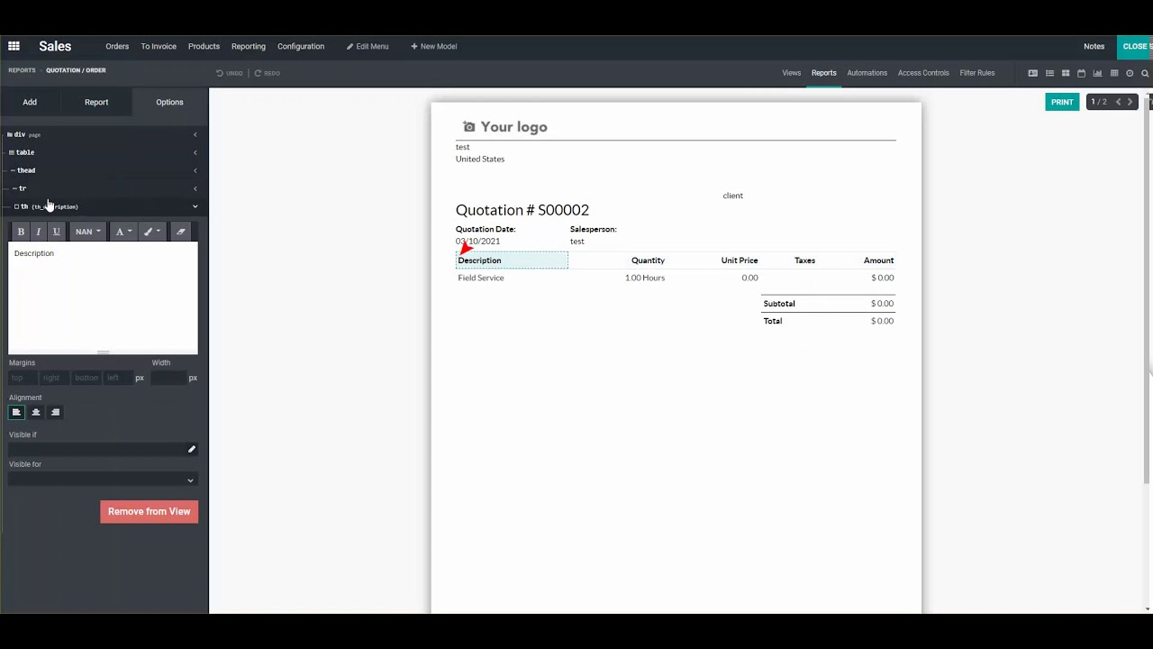The height and width of the screenshot is (649, 1153).
Task: Switch to the Add tab
Action: tap(30, 102)
